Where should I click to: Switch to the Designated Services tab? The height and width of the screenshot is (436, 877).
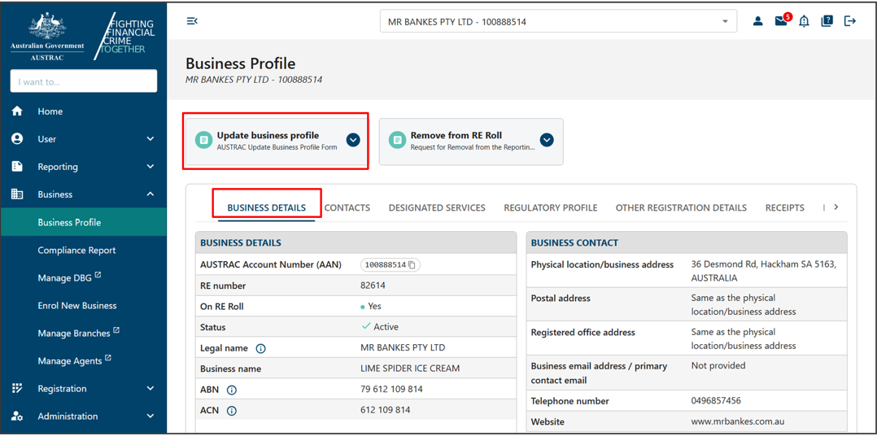click(x=437, y=208)
